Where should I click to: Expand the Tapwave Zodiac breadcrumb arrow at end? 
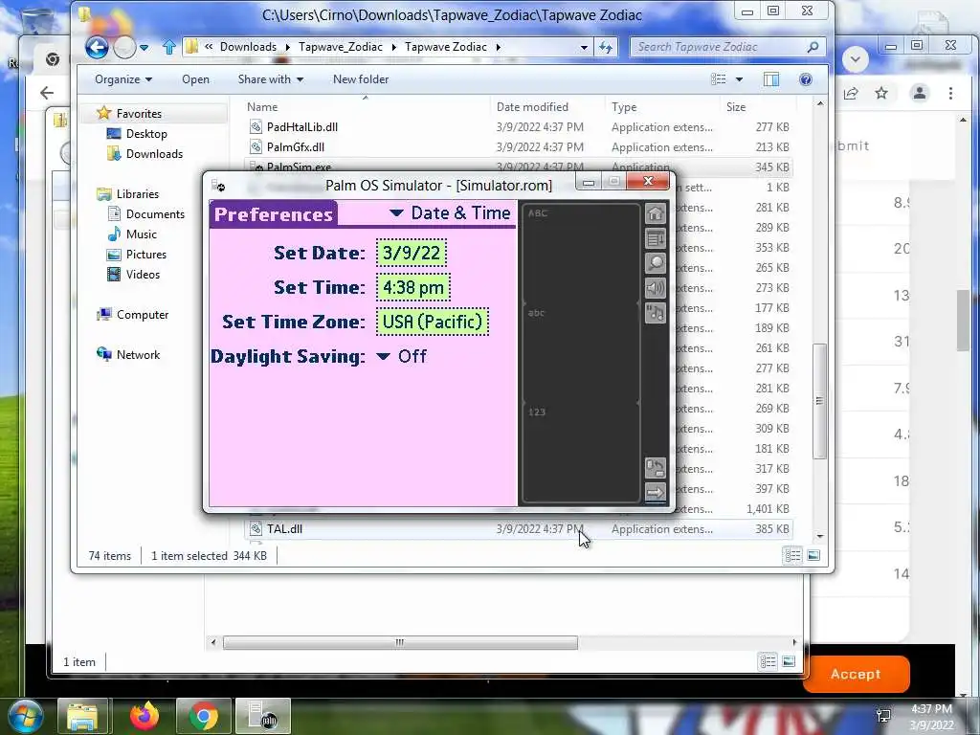coord(498,47)
